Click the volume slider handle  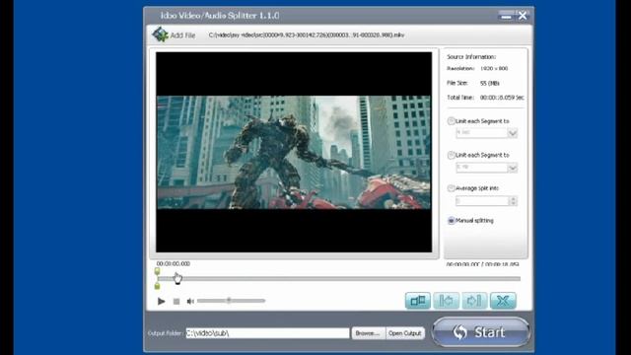coord(229,300)
